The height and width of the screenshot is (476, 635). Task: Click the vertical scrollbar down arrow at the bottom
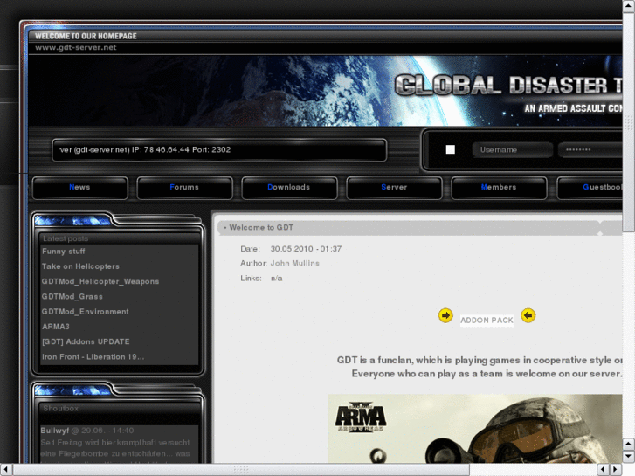click(629, 457)
